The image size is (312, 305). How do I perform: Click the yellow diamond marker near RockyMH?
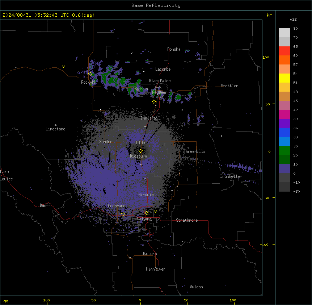pyautogui.click(x=90, y=74)
